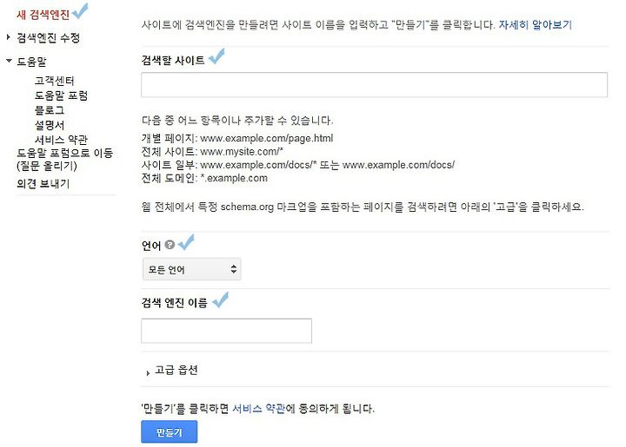
Task: Open 도움말 포럼 in the sidebar
Action: click(x=61, y=95)
